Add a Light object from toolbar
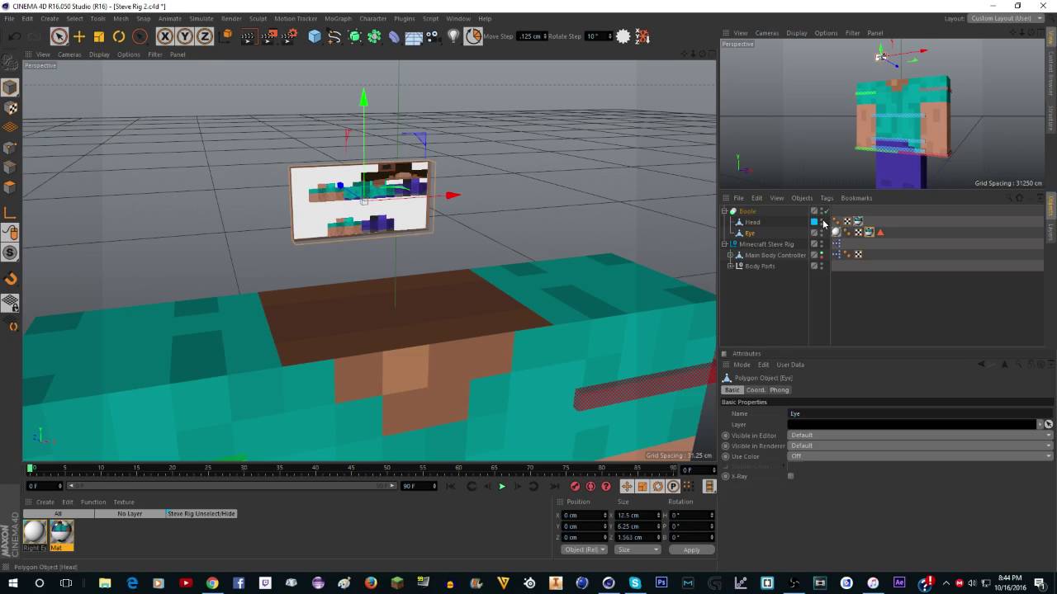The height and width of the screenshot is (594, 1057). click(x=453, y=36)
